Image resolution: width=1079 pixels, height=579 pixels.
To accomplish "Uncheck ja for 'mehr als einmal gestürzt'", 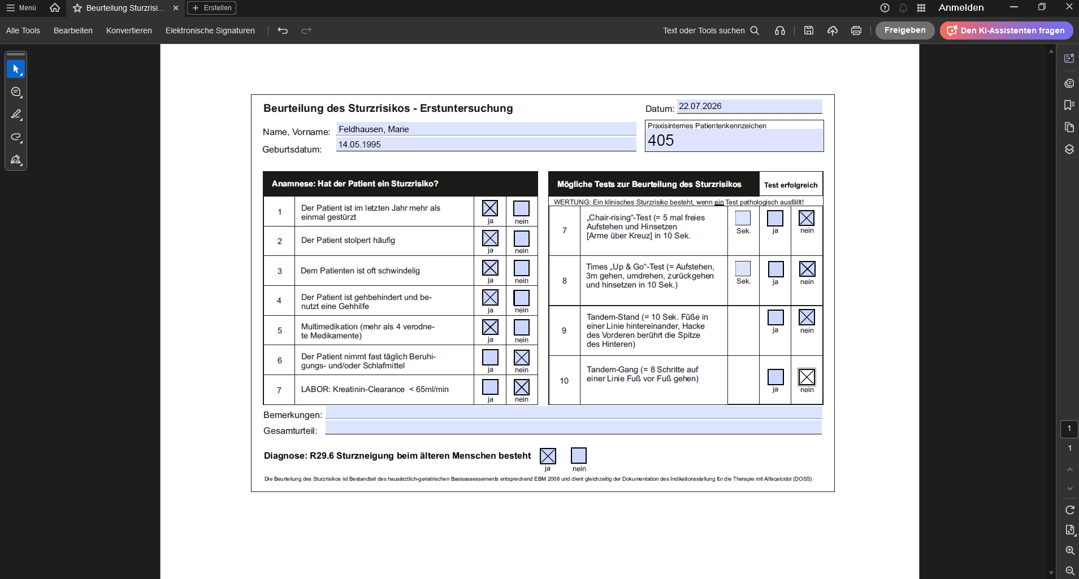I will (x=490, y=208).
